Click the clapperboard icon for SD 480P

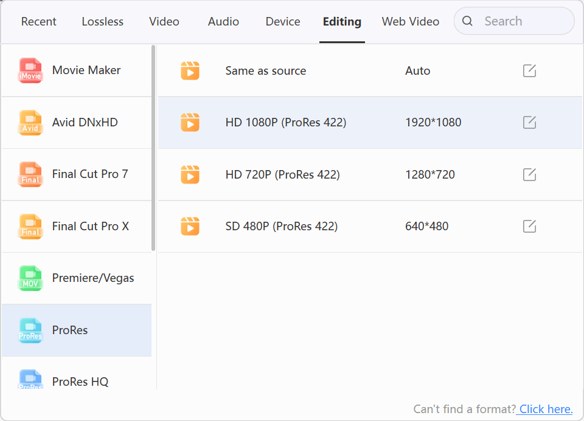190,226
